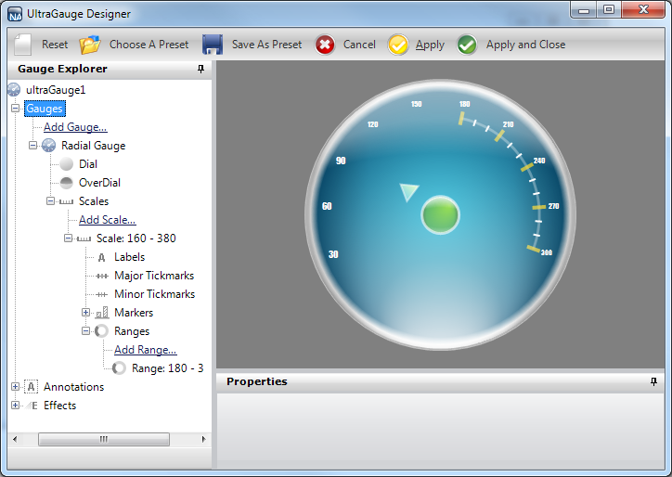The width and height of the screenshot is (672, 477).
Task: Collapse the Scales node
Action: (51, 201)
